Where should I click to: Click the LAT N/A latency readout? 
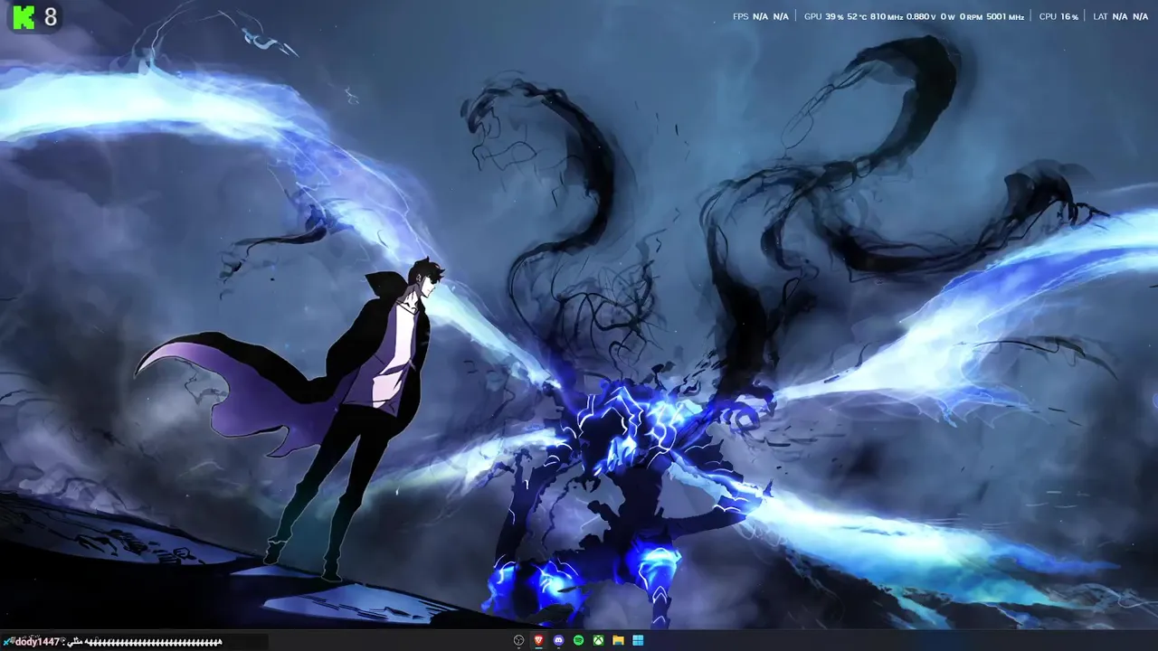click(x=1121, y=16)
